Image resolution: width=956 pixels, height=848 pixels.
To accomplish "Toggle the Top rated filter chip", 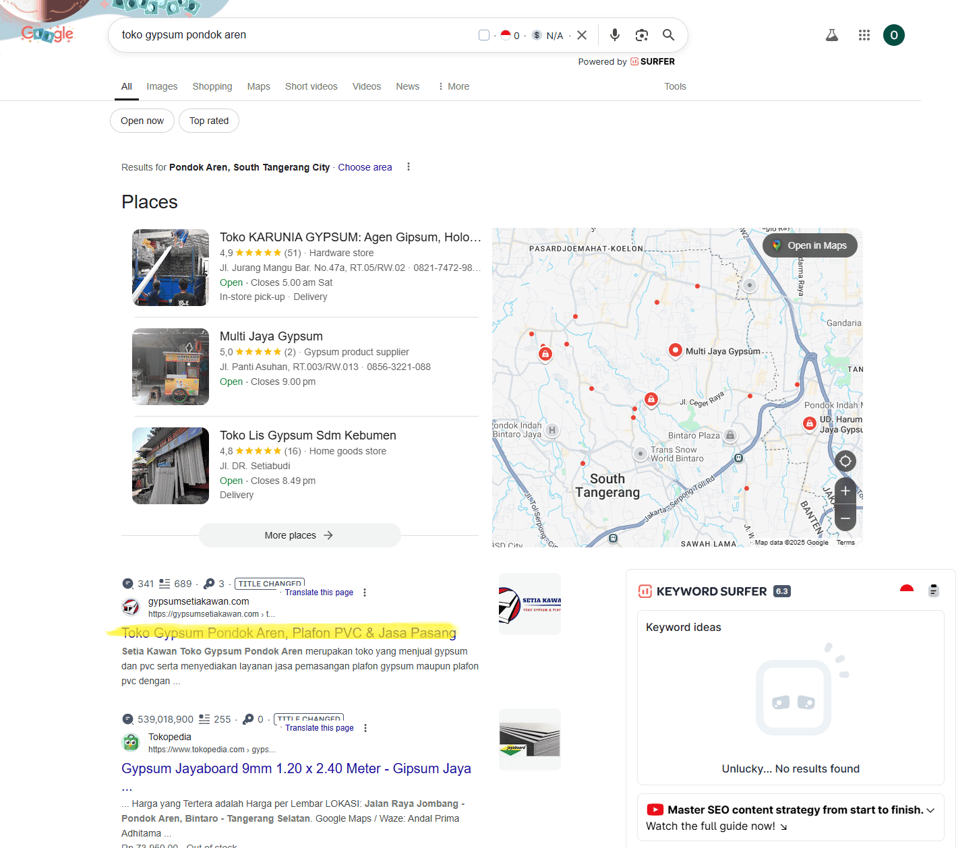I will (x=209, y=121).
